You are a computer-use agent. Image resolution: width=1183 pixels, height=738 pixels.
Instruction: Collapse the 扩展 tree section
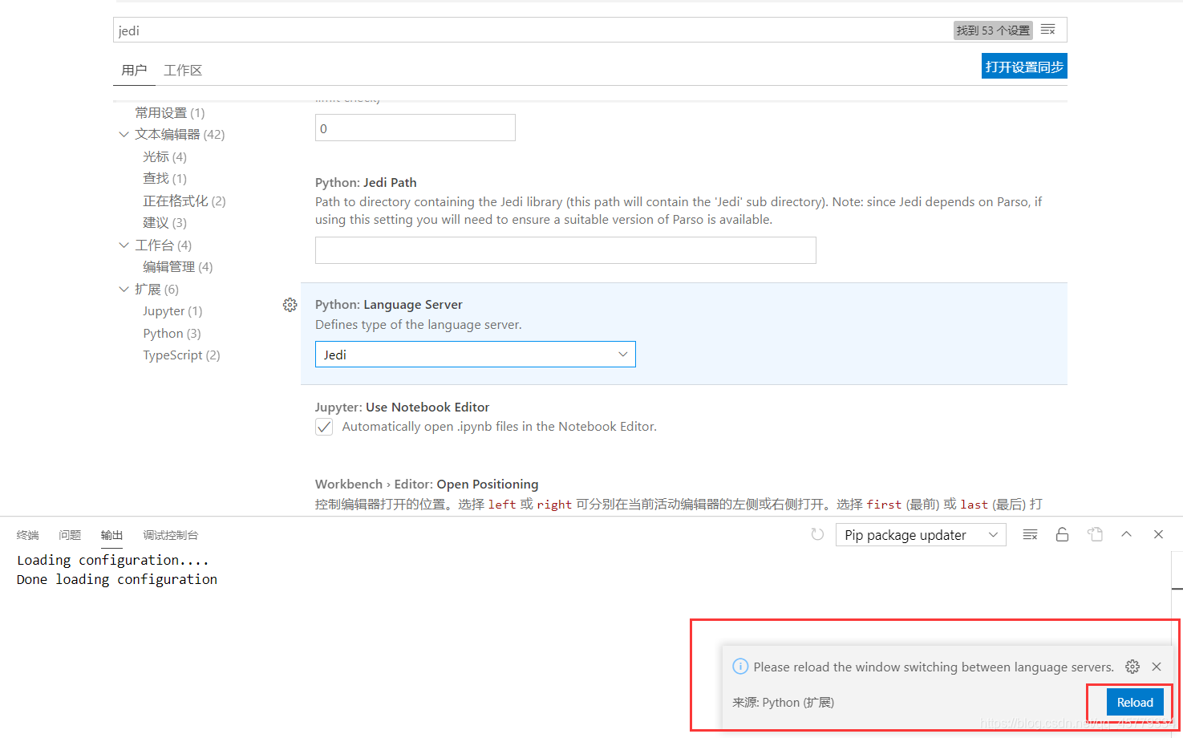pos(124,290)
